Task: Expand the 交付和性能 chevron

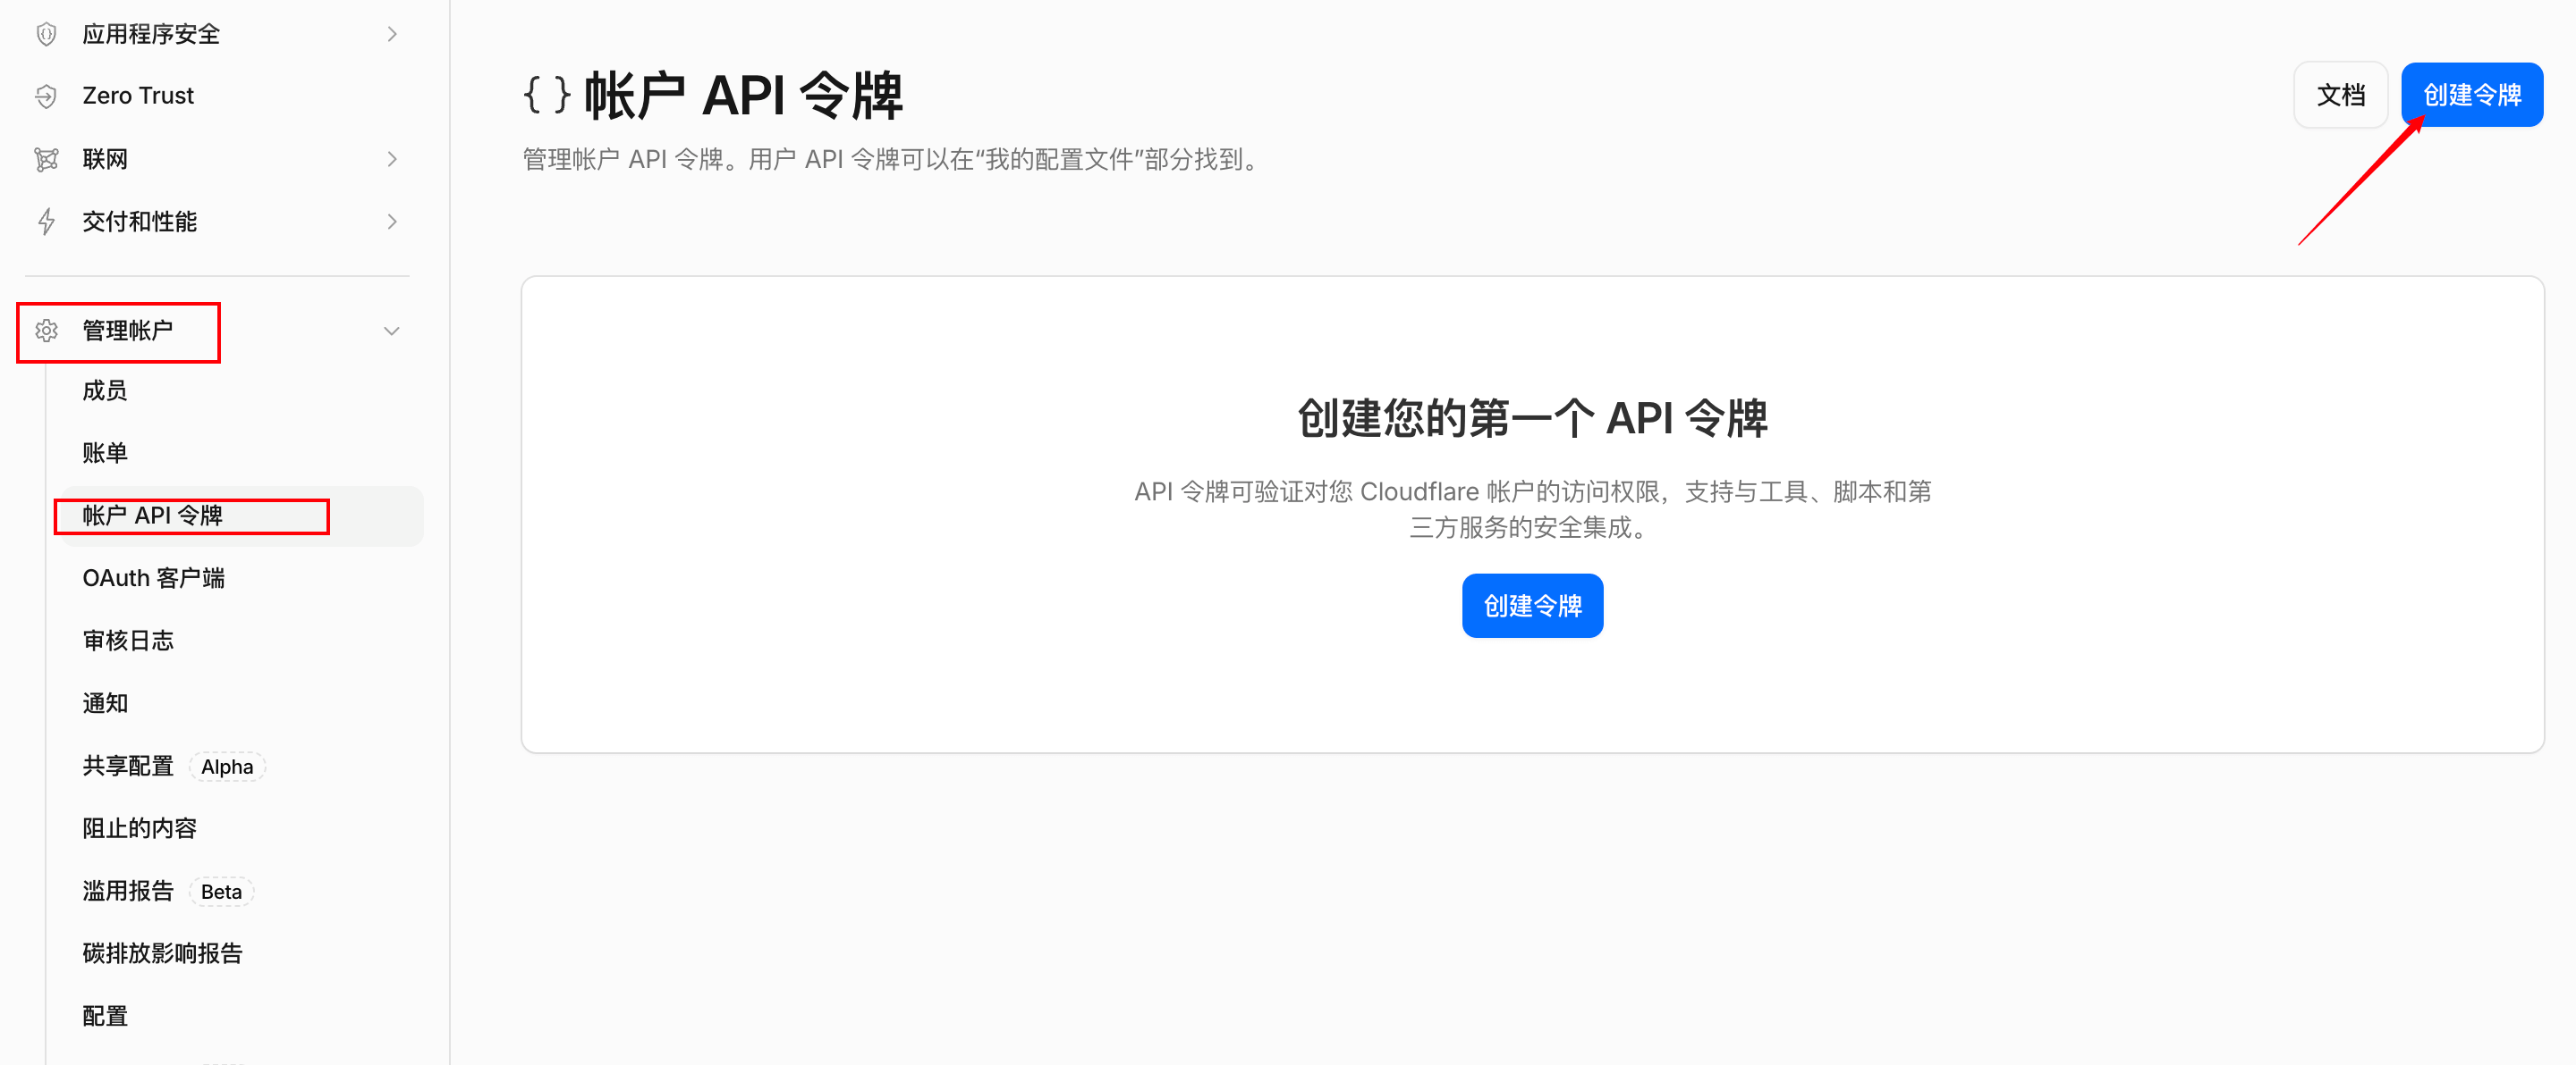Action: point(392,221)
